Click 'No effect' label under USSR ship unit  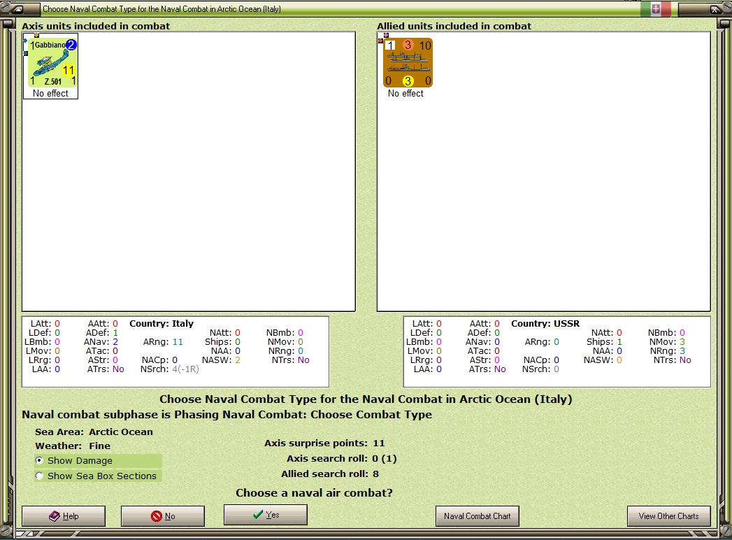point(406,94)
